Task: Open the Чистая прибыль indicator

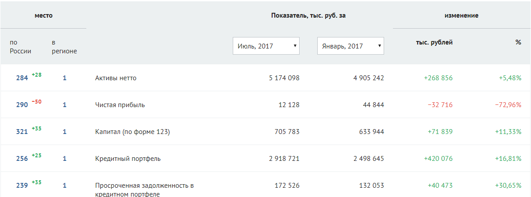Action: [120, 105]
